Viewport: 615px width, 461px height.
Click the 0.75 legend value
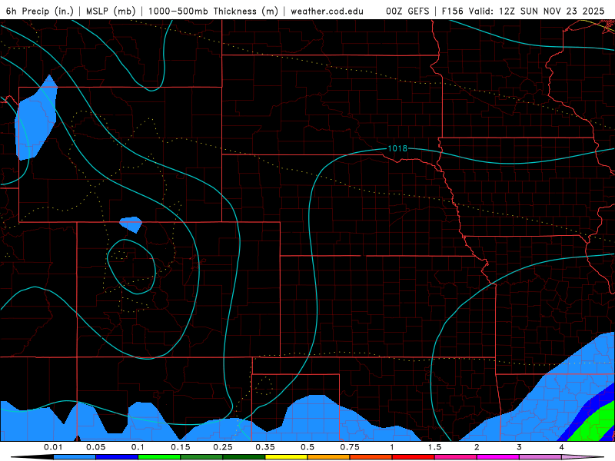pos(350,447)
